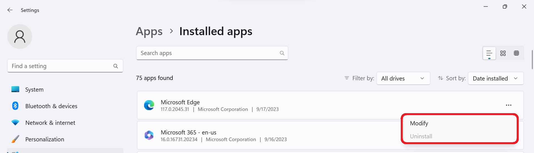Switch to list view layout

[x=489, y=53]
